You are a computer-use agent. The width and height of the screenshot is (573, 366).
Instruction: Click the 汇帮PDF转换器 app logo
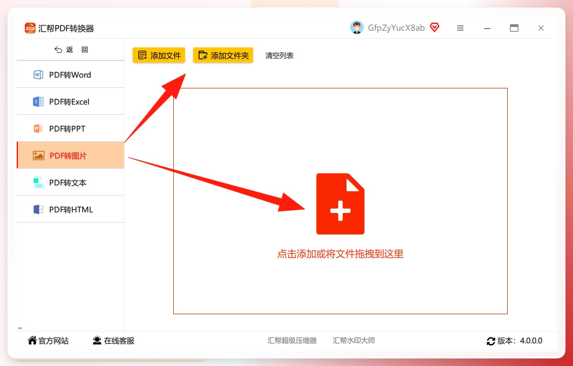[30, 28]
